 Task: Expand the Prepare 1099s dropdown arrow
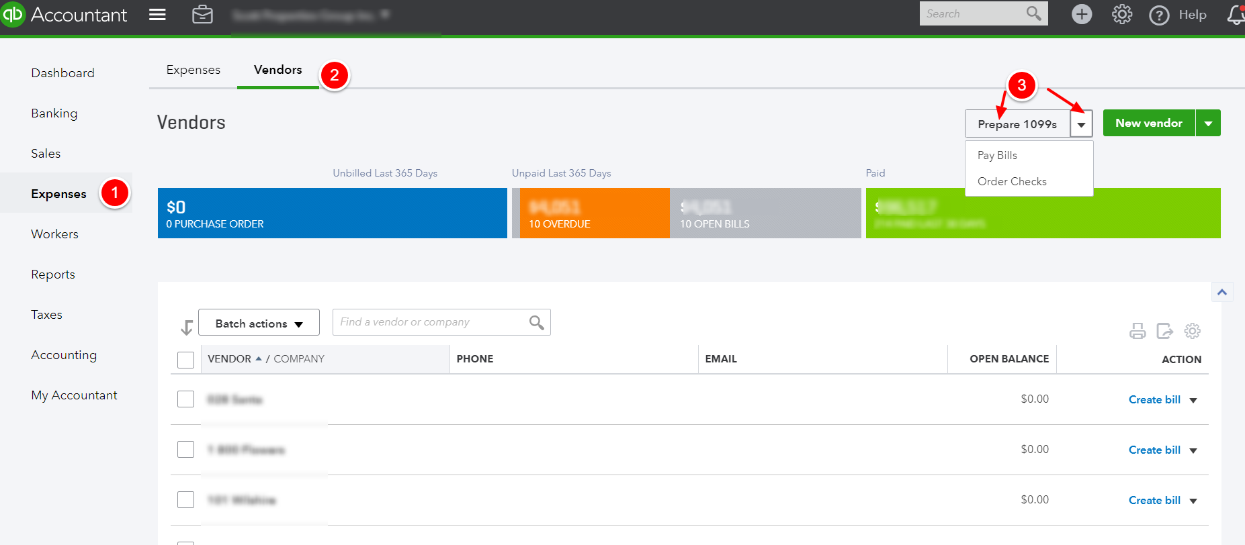[1082, 124]
